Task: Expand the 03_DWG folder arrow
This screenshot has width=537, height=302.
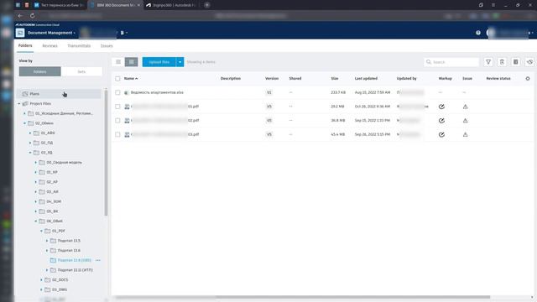Action: click(x=41, y=289)
